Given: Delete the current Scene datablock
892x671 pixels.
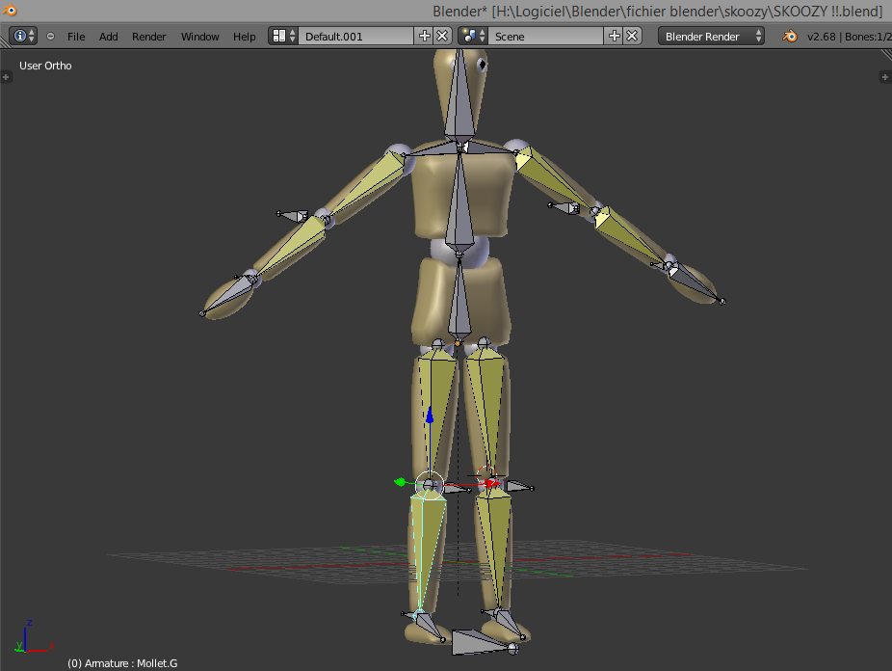Looking at the screenshot, I should pyautogui.click(x=632, y=36).
